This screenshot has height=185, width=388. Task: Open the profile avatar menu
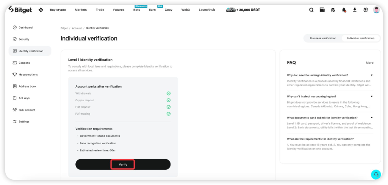(376, 10)
